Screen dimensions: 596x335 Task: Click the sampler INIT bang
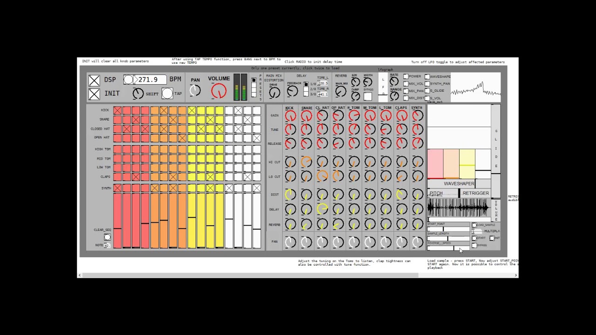[x=492, y=238]
